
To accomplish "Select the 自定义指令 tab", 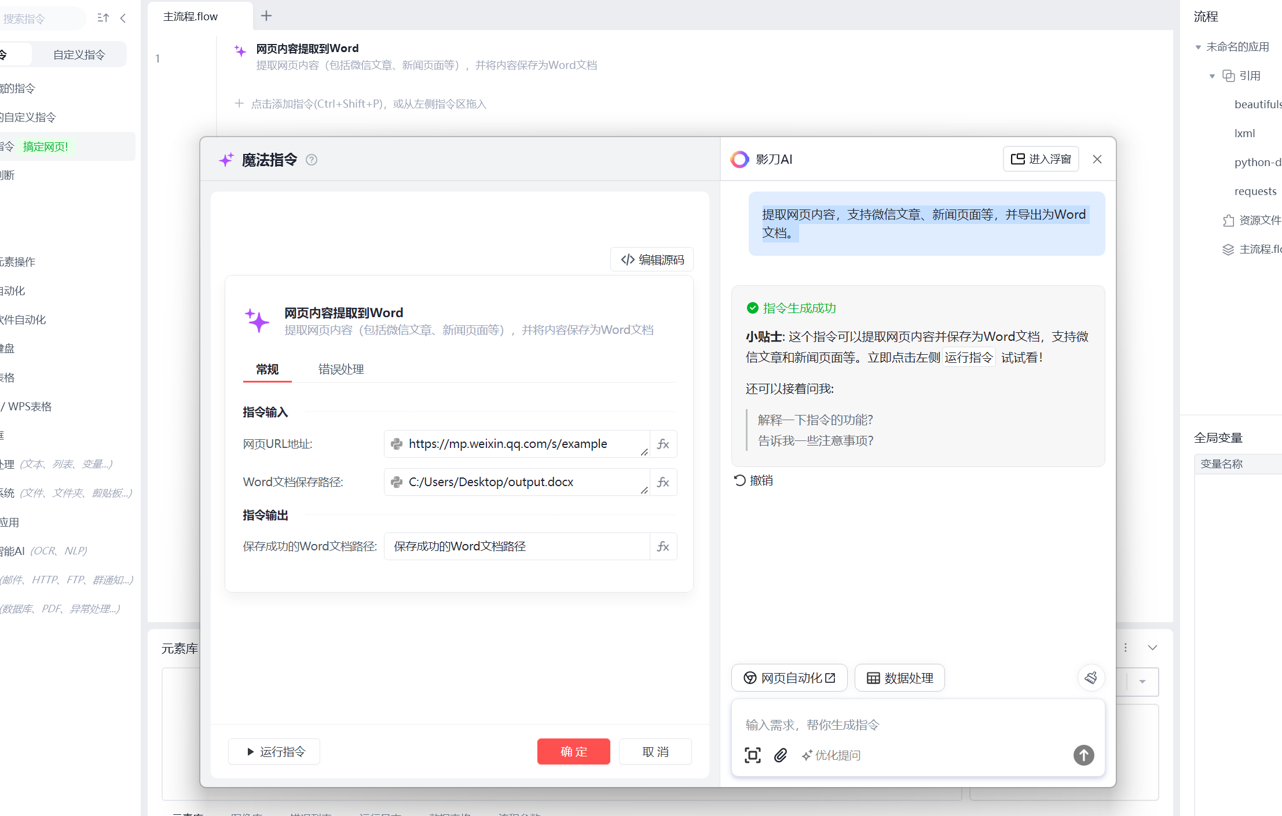I will 79,54.
